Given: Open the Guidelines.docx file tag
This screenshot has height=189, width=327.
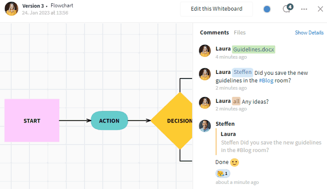Looking at the screenshot, I should tap(254, 50).
